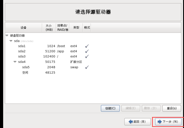This screenshot has height=128, width=184.
Task: Click the ext4 type cell for sda1
Action: coord(74,46)
